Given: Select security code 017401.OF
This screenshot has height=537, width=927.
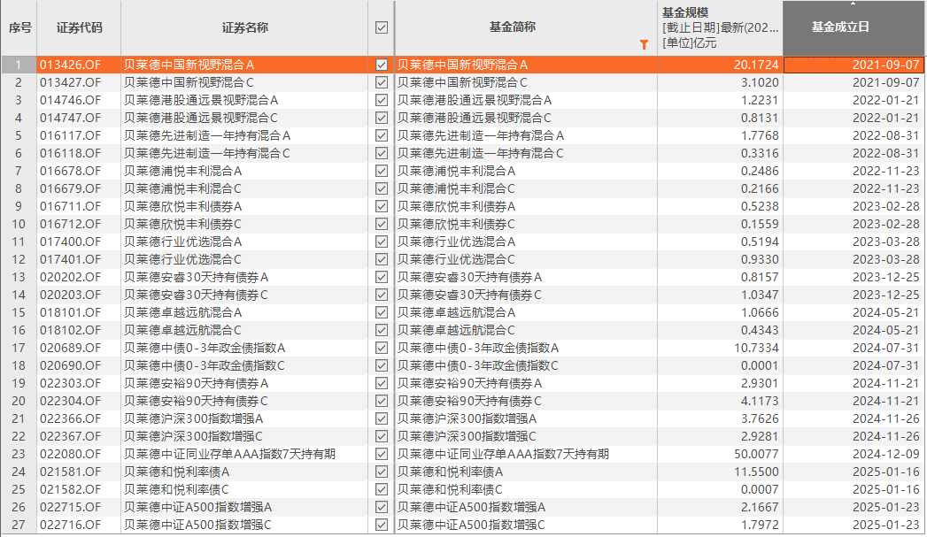Looking at the screenshot, I should [x=70, y=259].
